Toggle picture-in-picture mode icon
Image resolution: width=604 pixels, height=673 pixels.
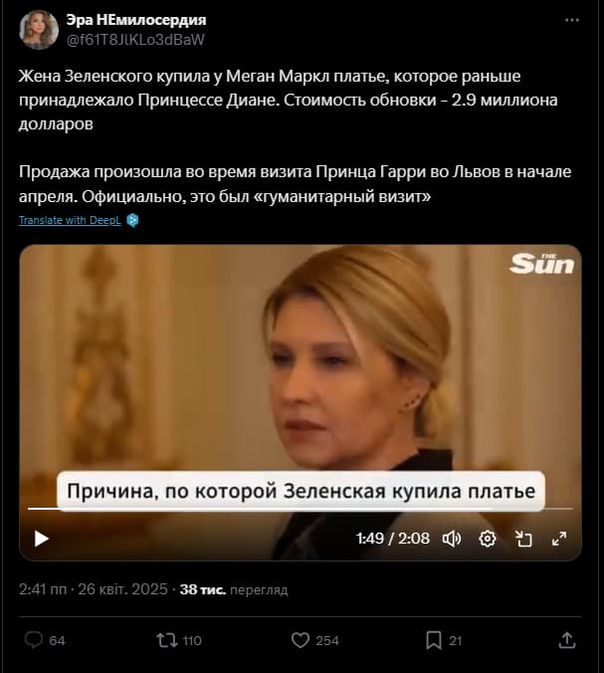coord(523,539)
